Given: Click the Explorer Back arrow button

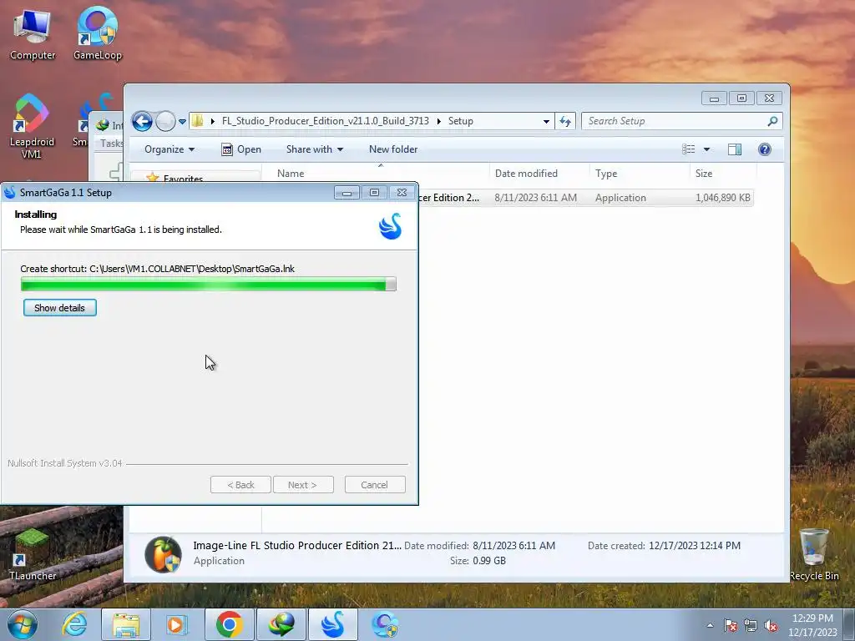Looking at the screenshot, I should click(x=142, y=121).
